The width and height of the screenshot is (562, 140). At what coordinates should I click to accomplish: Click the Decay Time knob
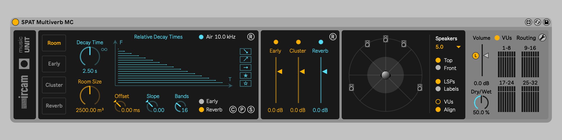[90, 56]
